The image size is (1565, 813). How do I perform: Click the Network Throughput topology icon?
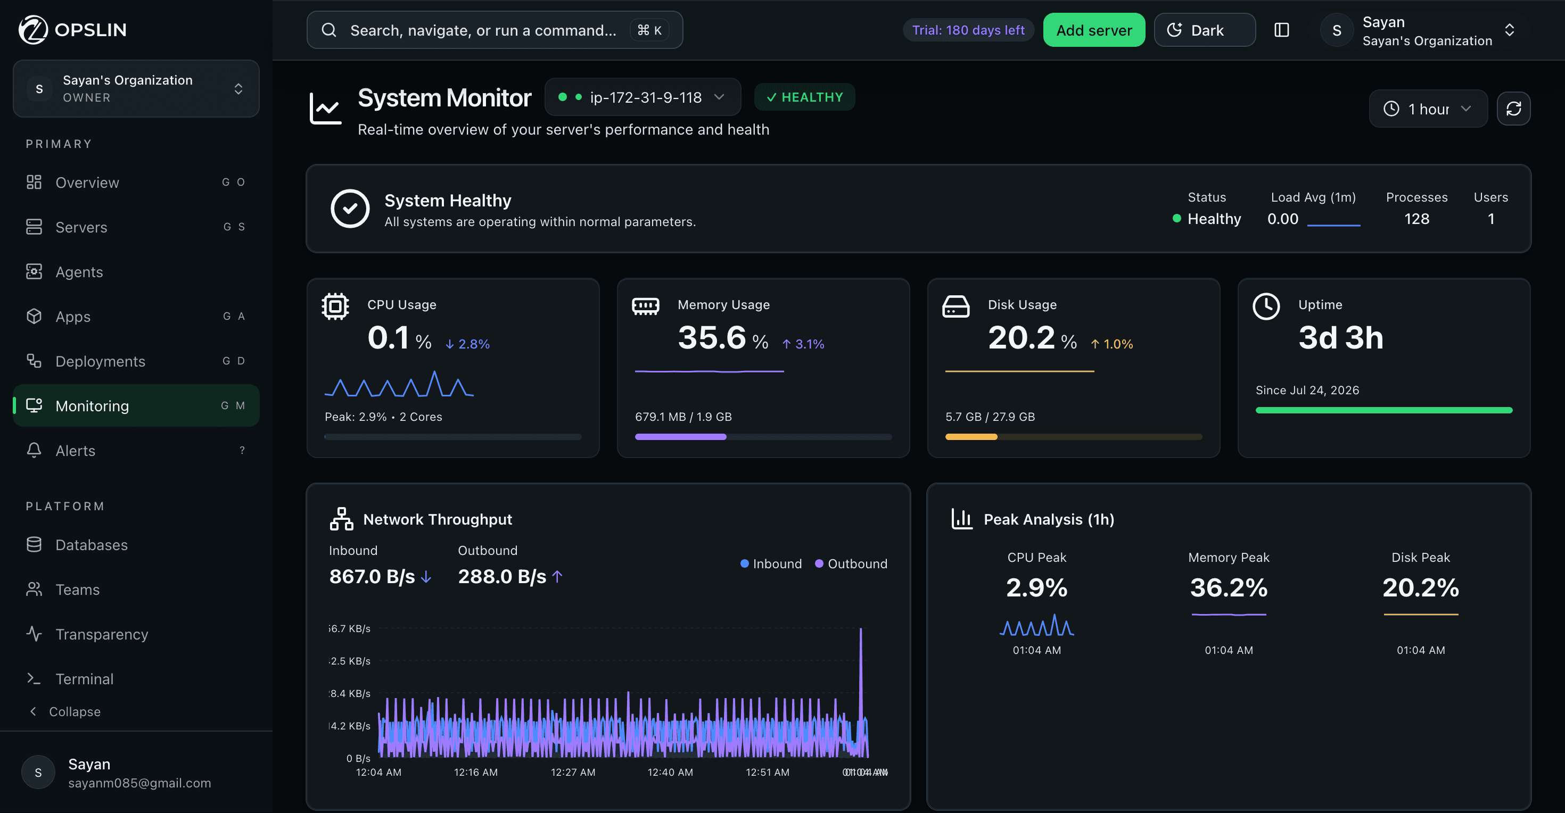(x=341, y=519)
